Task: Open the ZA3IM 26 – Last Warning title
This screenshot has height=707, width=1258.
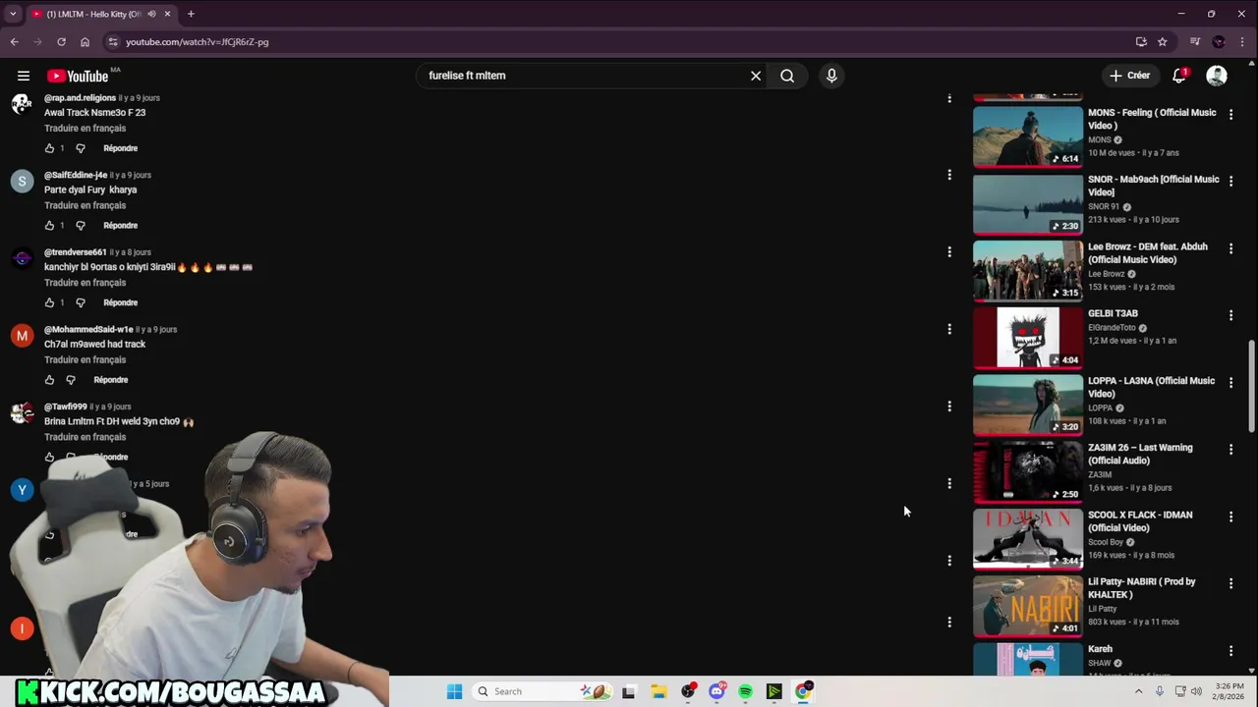Action: pyautogui.click(x=1140, y=454)
